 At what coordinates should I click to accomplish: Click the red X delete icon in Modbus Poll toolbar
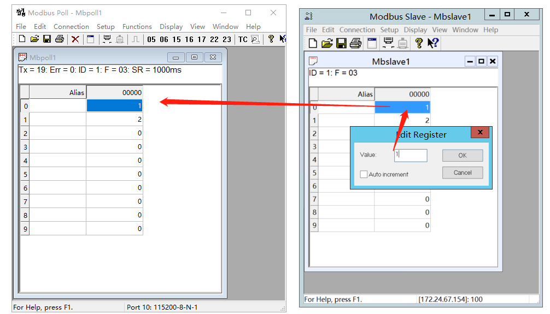pyautogui.click(x=75, y=39)
